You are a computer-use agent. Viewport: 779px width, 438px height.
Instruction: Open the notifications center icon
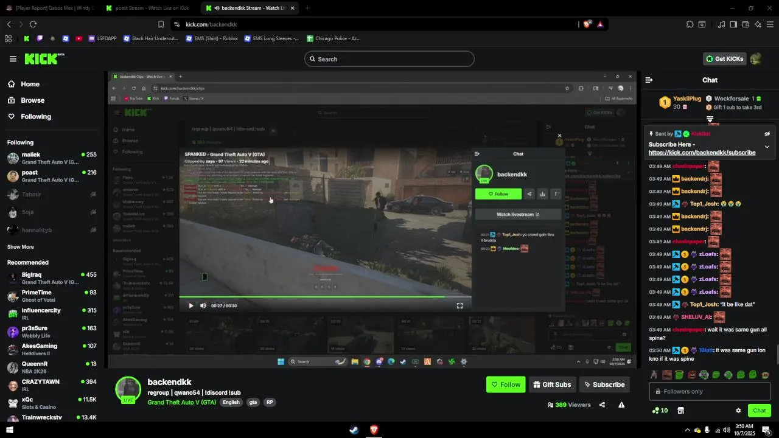[766, 431]
